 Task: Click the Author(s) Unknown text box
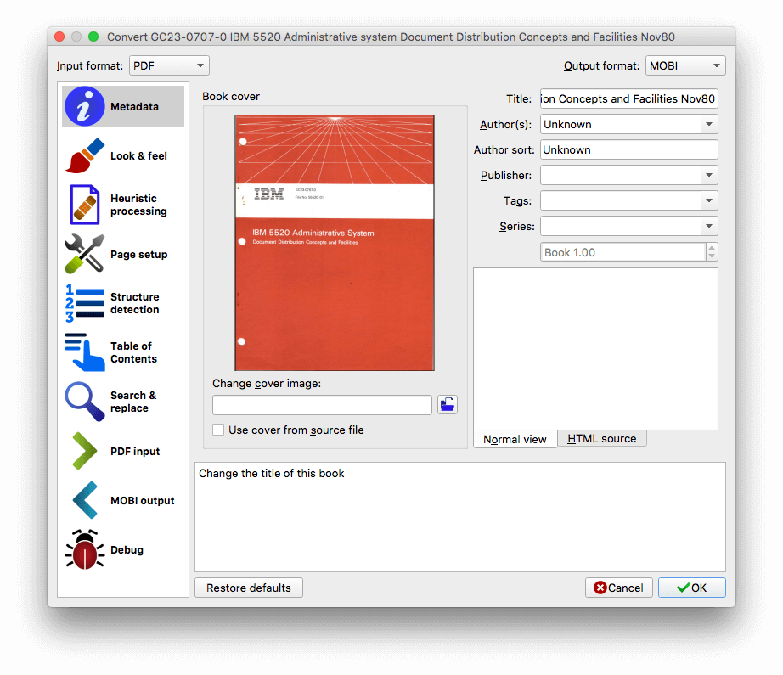[621, 124]
